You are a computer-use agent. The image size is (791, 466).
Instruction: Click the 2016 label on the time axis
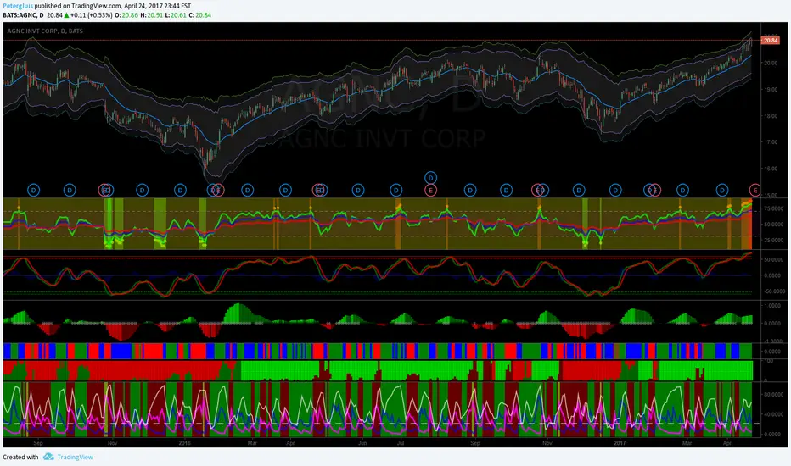tap(185, 443)
